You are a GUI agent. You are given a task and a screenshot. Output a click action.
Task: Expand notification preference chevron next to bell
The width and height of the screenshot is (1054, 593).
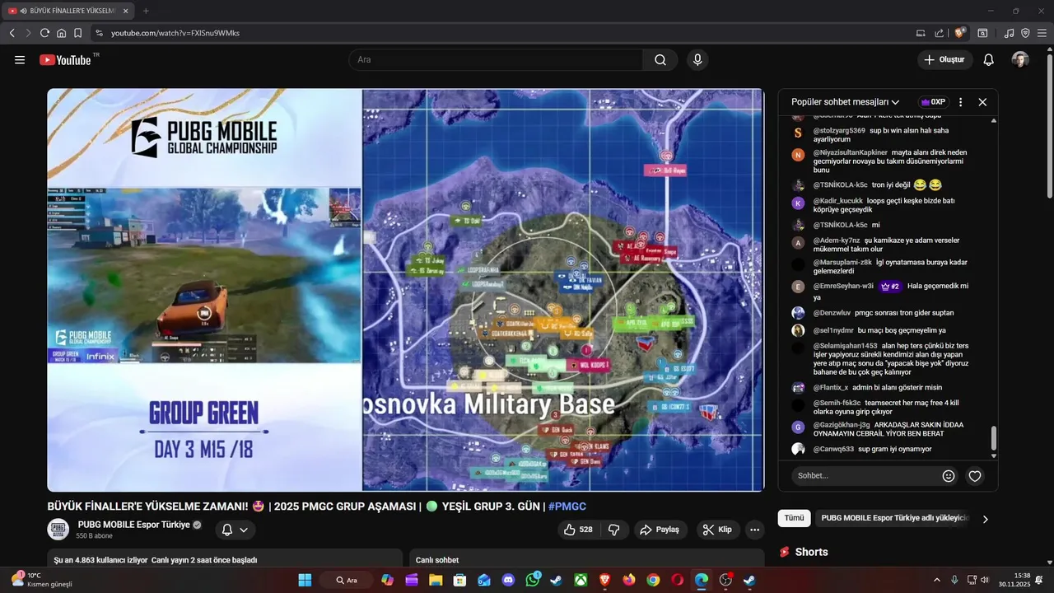(x=244, y=530)
